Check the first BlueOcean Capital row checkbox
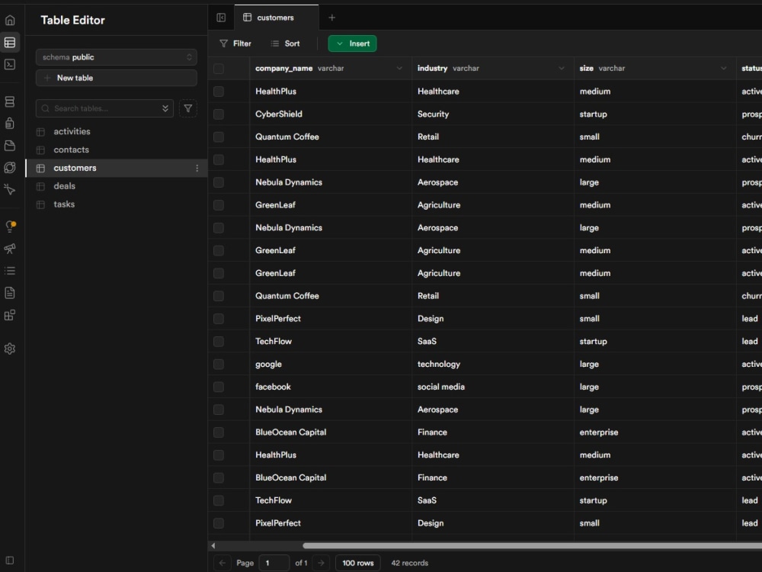The width and height of the screenshot is (762, 572). pyautogui.click(x=219, y=432)
